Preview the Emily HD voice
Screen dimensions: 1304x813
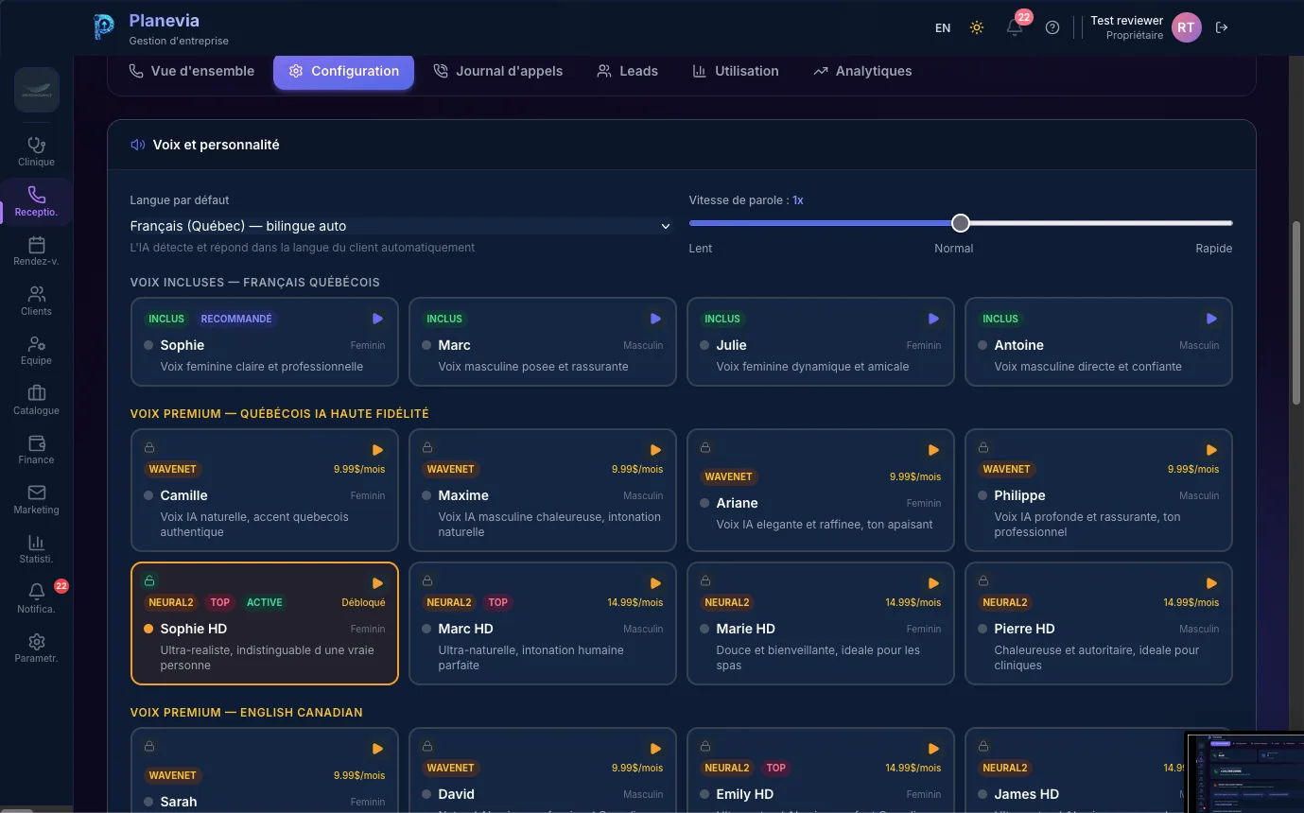point(934,749)
